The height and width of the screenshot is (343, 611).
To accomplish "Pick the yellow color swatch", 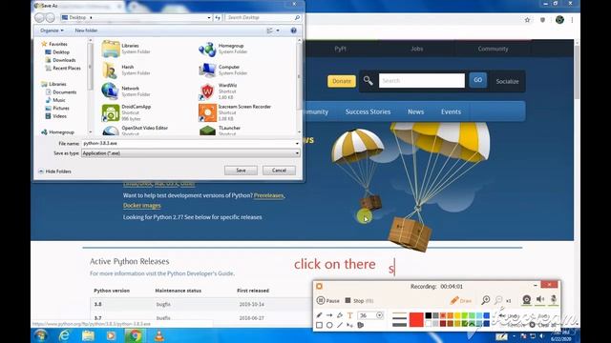I will point(457,315).
